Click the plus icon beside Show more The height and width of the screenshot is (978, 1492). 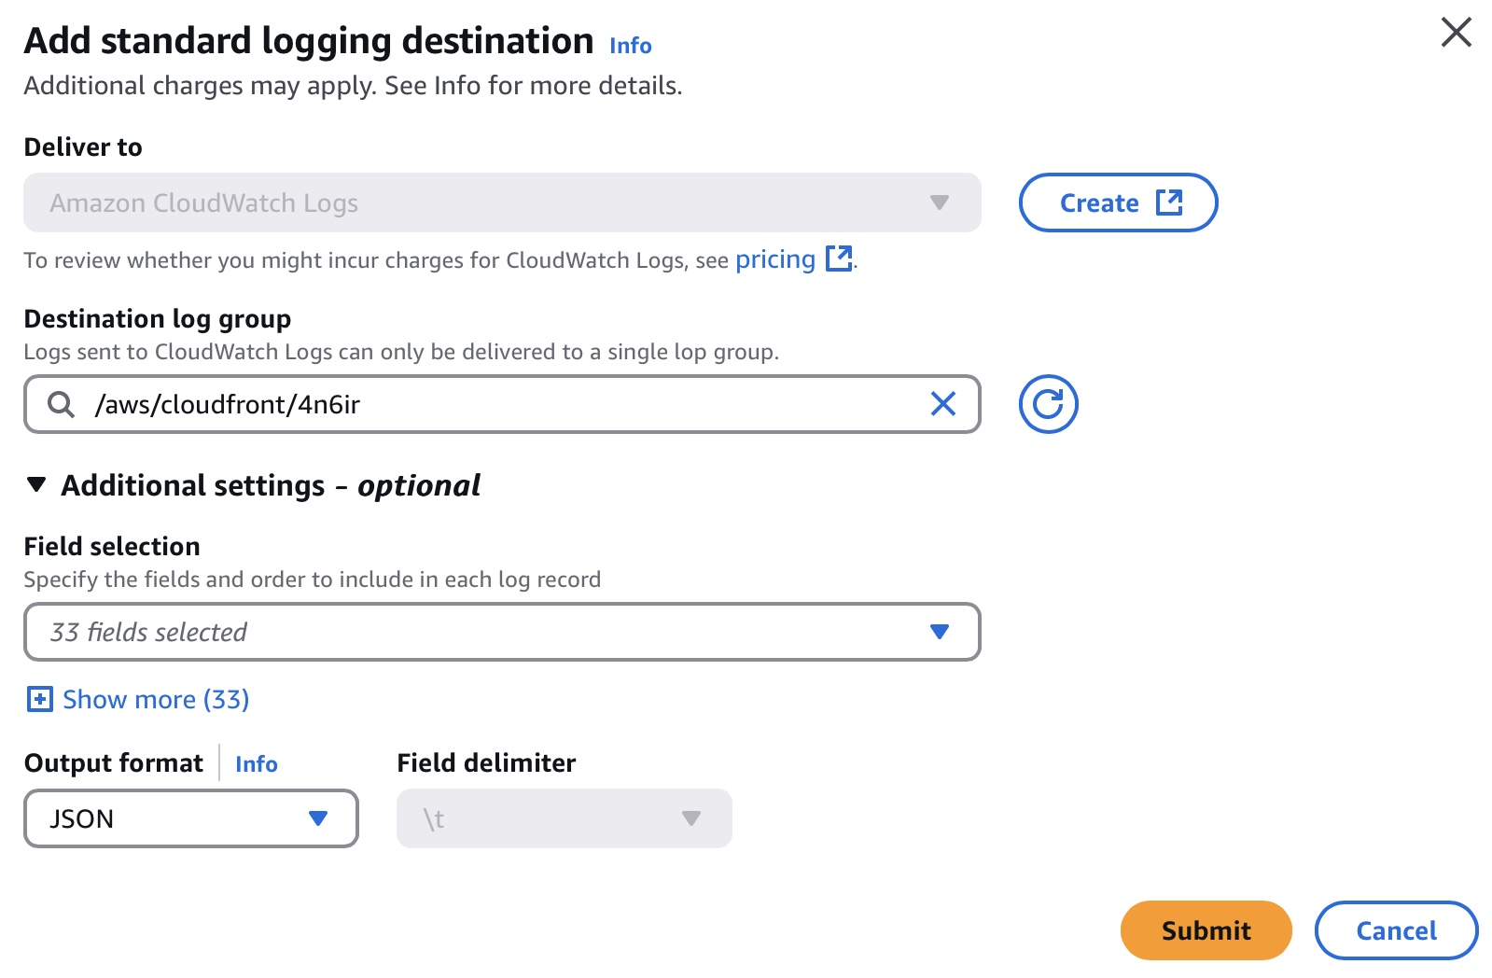(40, 699)
